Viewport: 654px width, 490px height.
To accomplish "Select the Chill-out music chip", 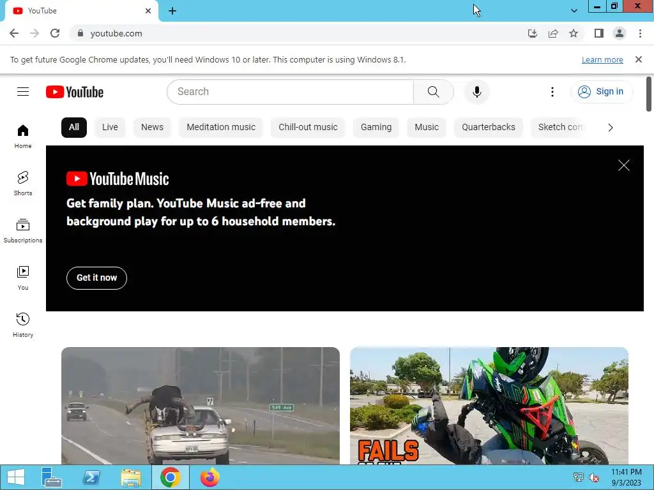I will [x=308, y=128].
